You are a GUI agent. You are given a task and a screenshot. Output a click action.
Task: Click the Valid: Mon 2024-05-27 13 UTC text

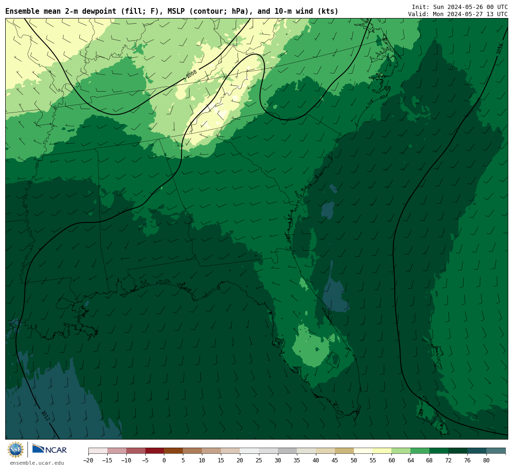(458, 14)
